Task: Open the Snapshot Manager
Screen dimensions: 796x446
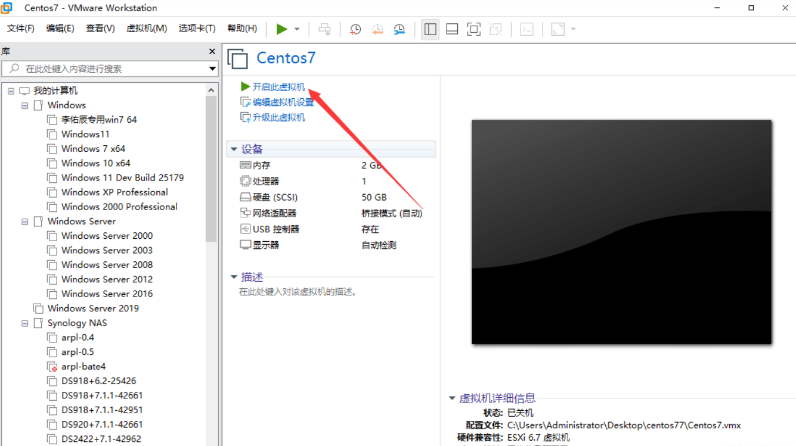Action: pos(398,29)
